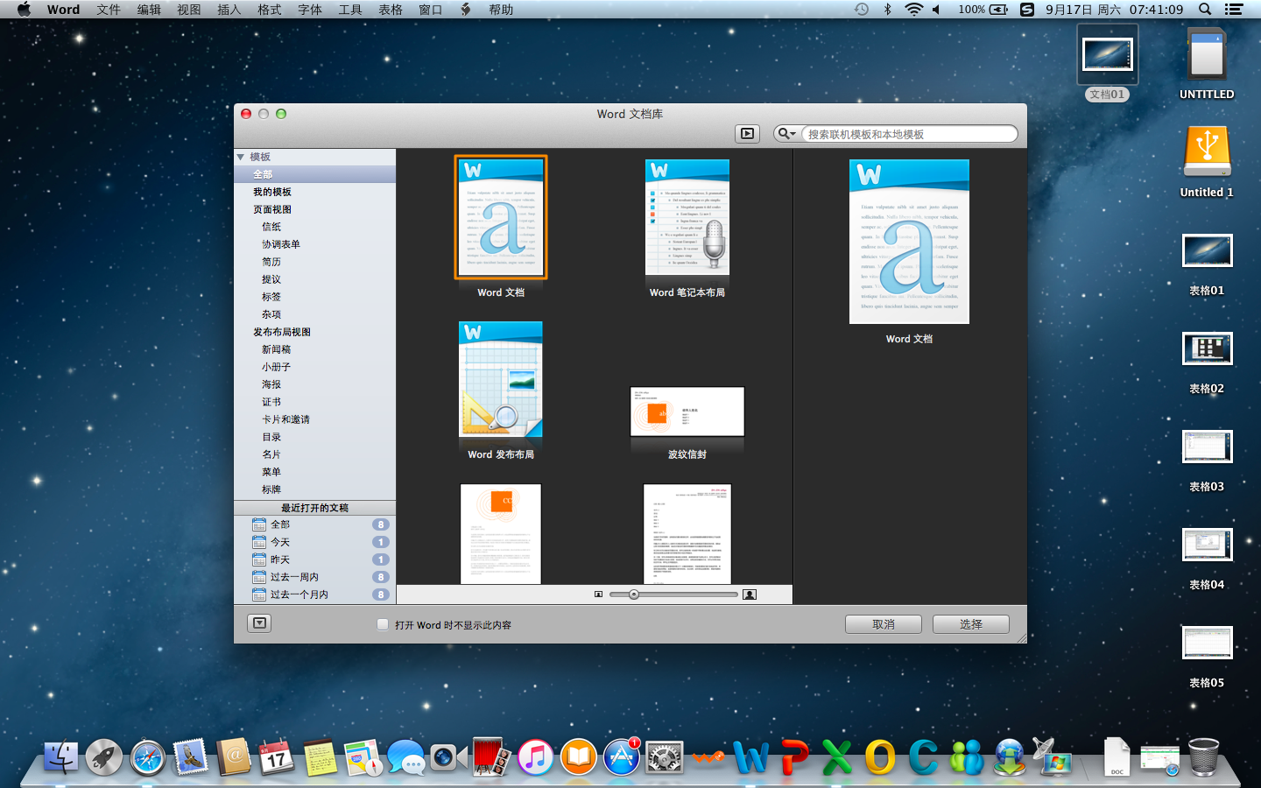Screen dimensions: 1261x788
Task: Click the large thumbnail size icon
Action: 750,595
